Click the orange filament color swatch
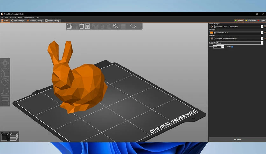Viewport: 266px width, 154px height. 212,32
